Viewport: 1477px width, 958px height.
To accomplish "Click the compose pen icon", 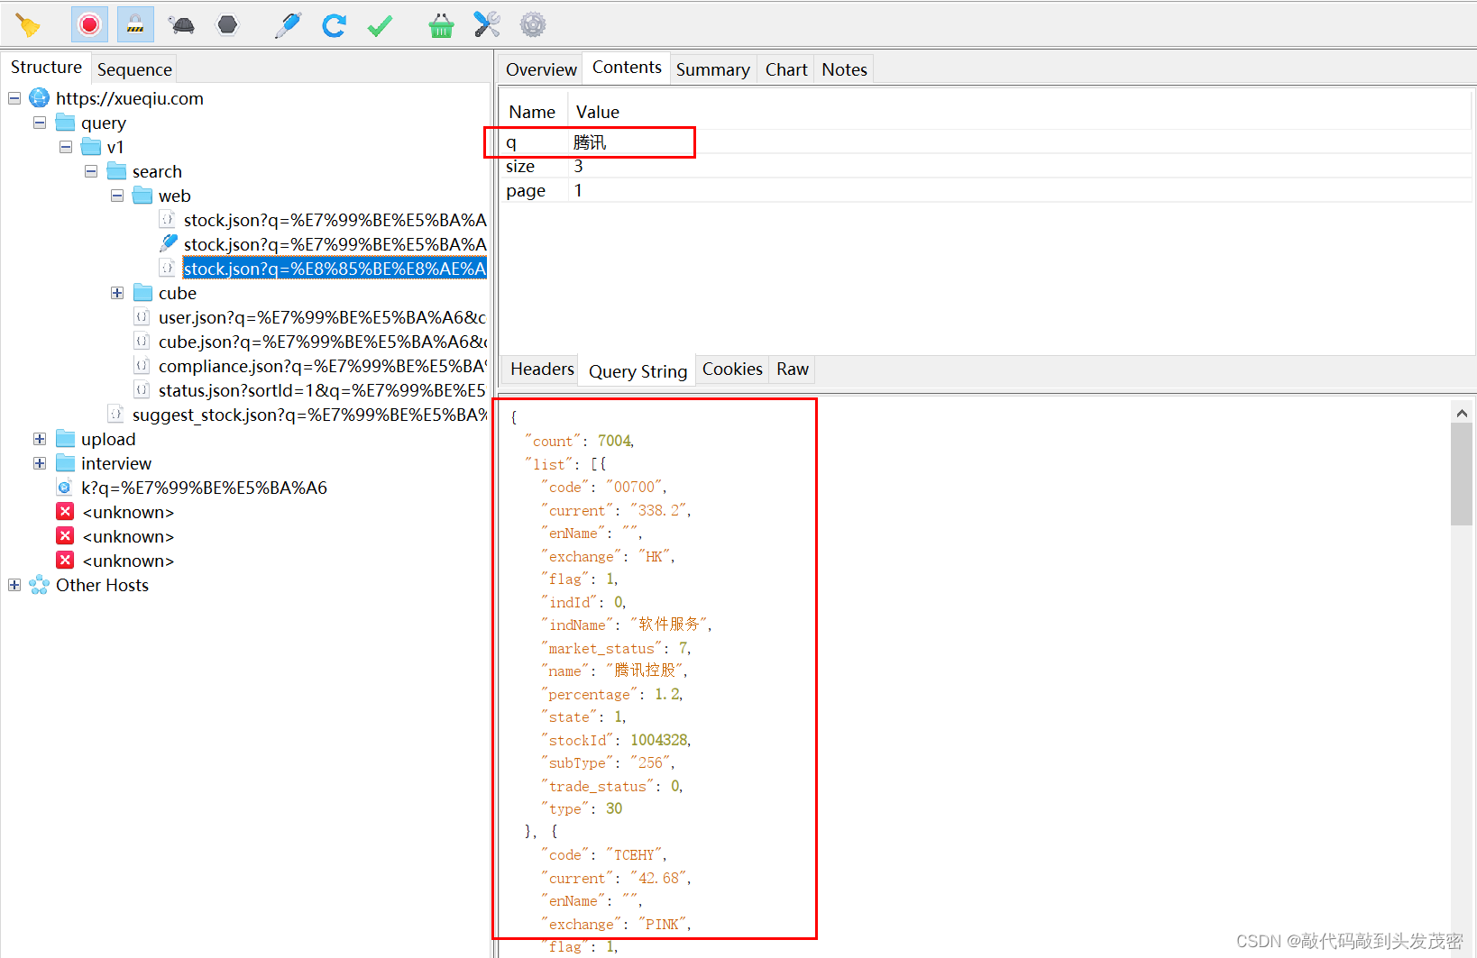I will (x=288, y=25).
